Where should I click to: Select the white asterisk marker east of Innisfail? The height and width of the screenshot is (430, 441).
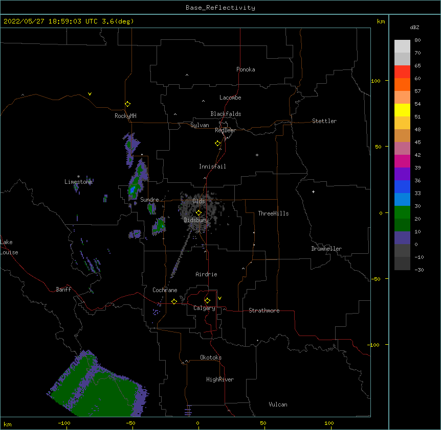[257, 155]
